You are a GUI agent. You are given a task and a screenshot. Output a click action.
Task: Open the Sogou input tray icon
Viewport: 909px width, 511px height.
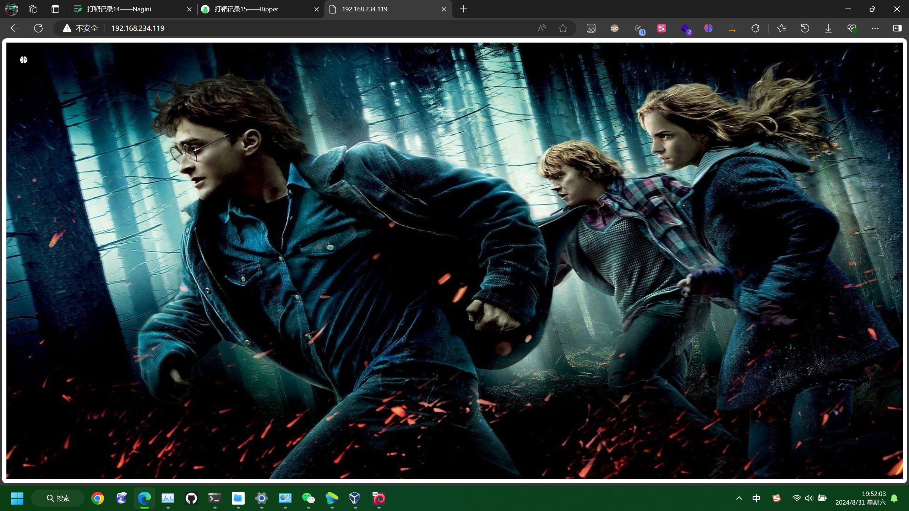[777, 498]
